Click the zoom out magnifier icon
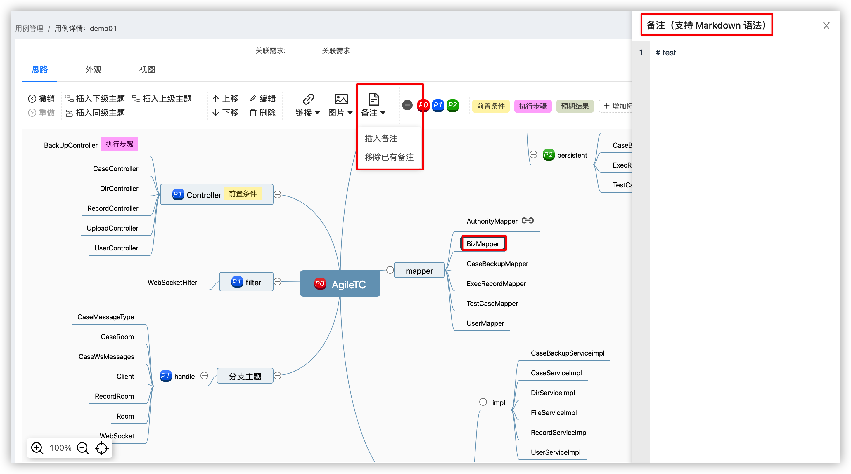This screenshot has width=851, height=474. (83, 448)
